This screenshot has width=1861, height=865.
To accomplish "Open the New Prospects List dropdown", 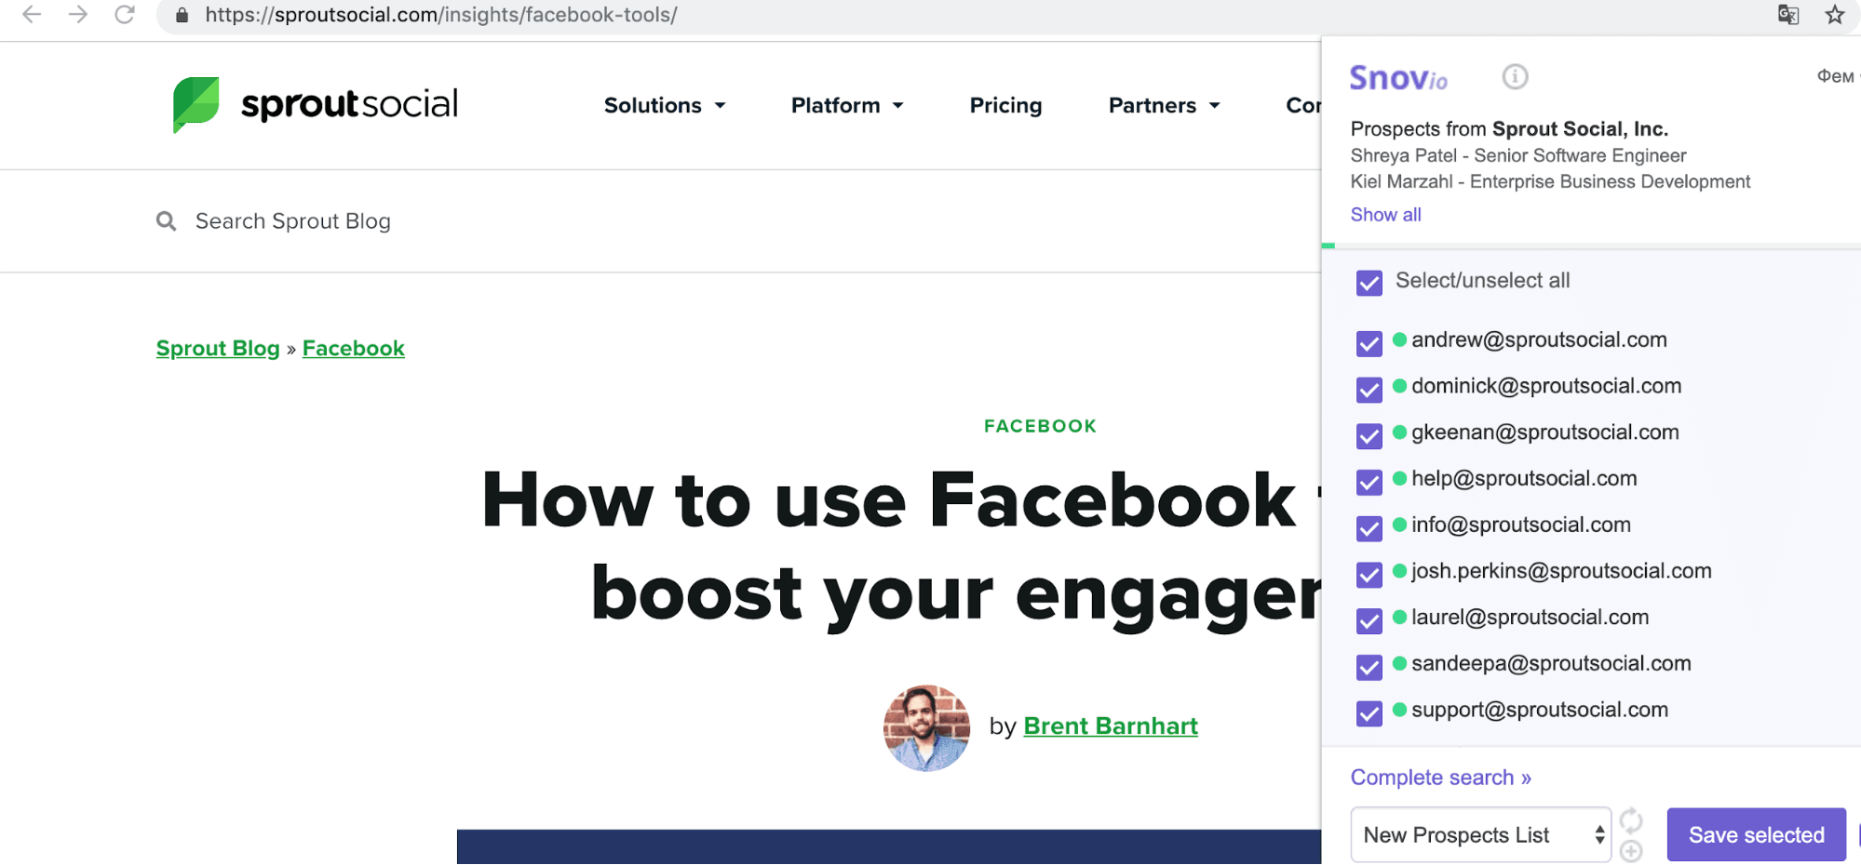I will click(1481, 834).
